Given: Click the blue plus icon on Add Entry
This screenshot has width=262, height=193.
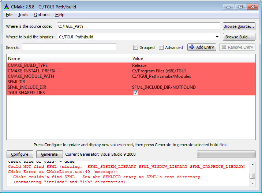Looking at the screenshot, I should tap(192, 47).
